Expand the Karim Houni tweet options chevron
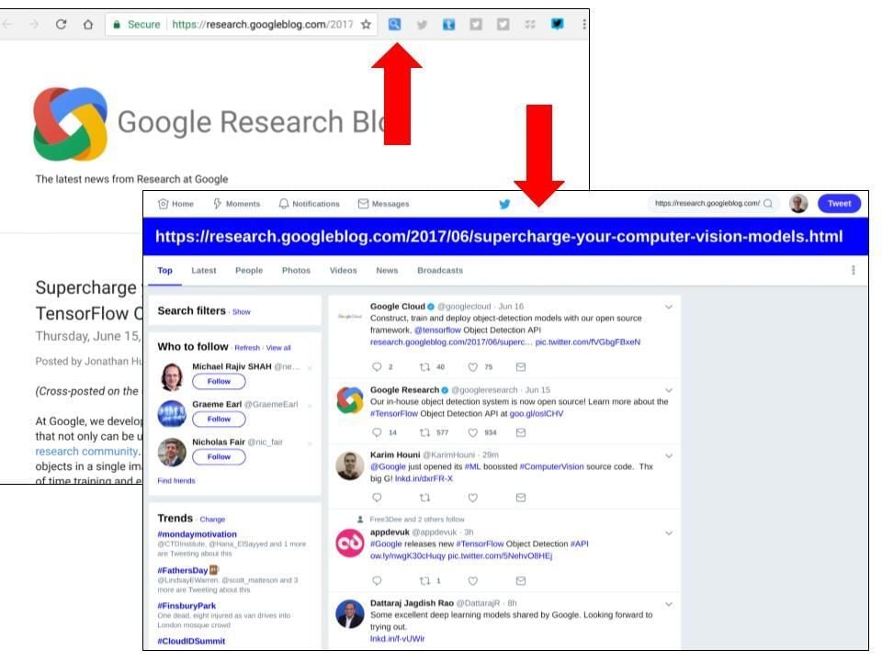 [x=669, y=456]
